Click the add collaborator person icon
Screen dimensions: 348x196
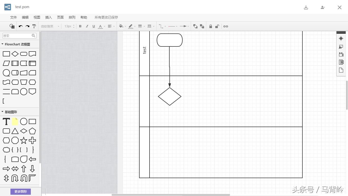click(x=323, y=7)
